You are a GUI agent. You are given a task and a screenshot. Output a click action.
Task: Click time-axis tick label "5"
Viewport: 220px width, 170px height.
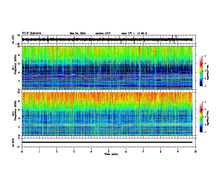pyautogui.click(x=109, y=152)
